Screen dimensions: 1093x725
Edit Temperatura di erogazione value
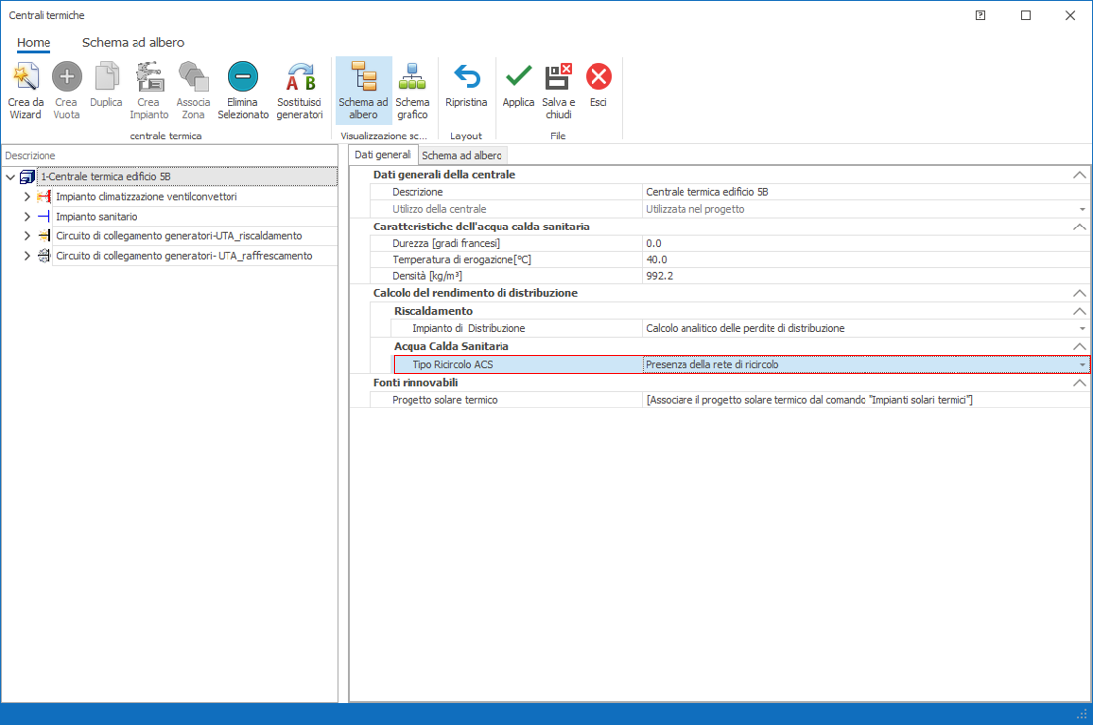pos(865,259)
